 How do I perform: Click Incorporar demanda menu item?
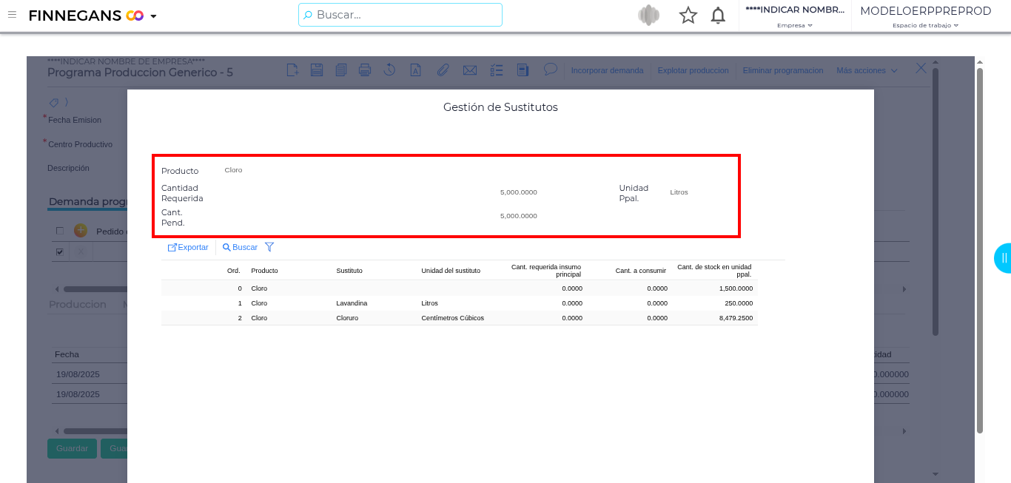point(607,70)
